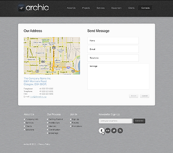Go to About Us menu item

point(71,8)
